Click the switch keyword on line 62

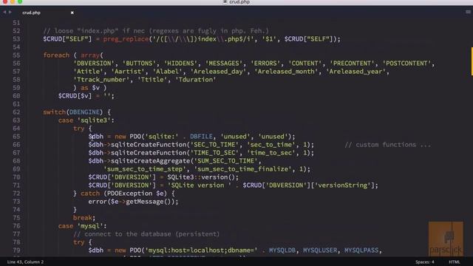click(54, 112)
